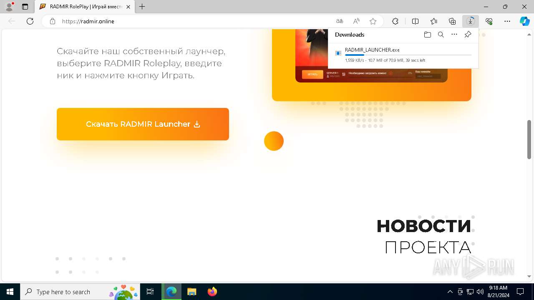Activate Read aloud icon

(x=356, y=21)
